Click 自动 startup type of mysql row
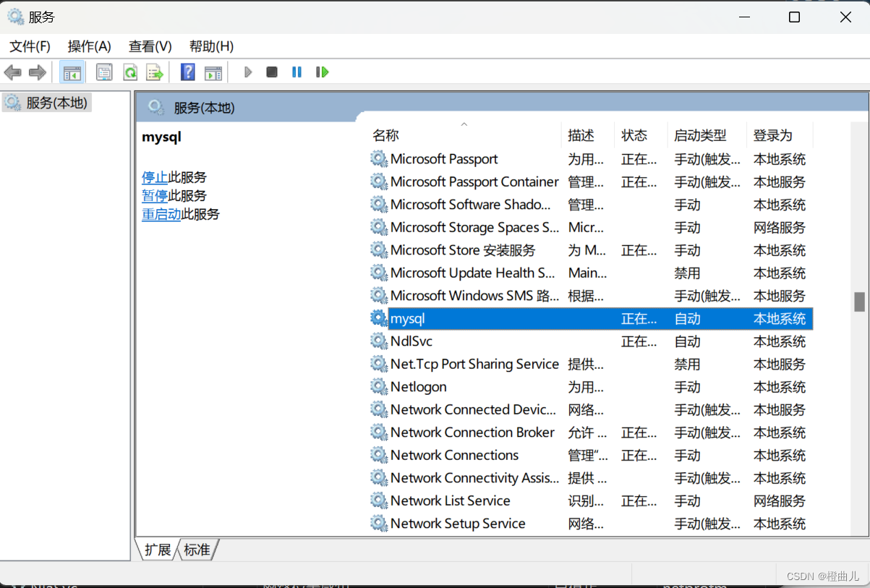 [x=688, y=318]
